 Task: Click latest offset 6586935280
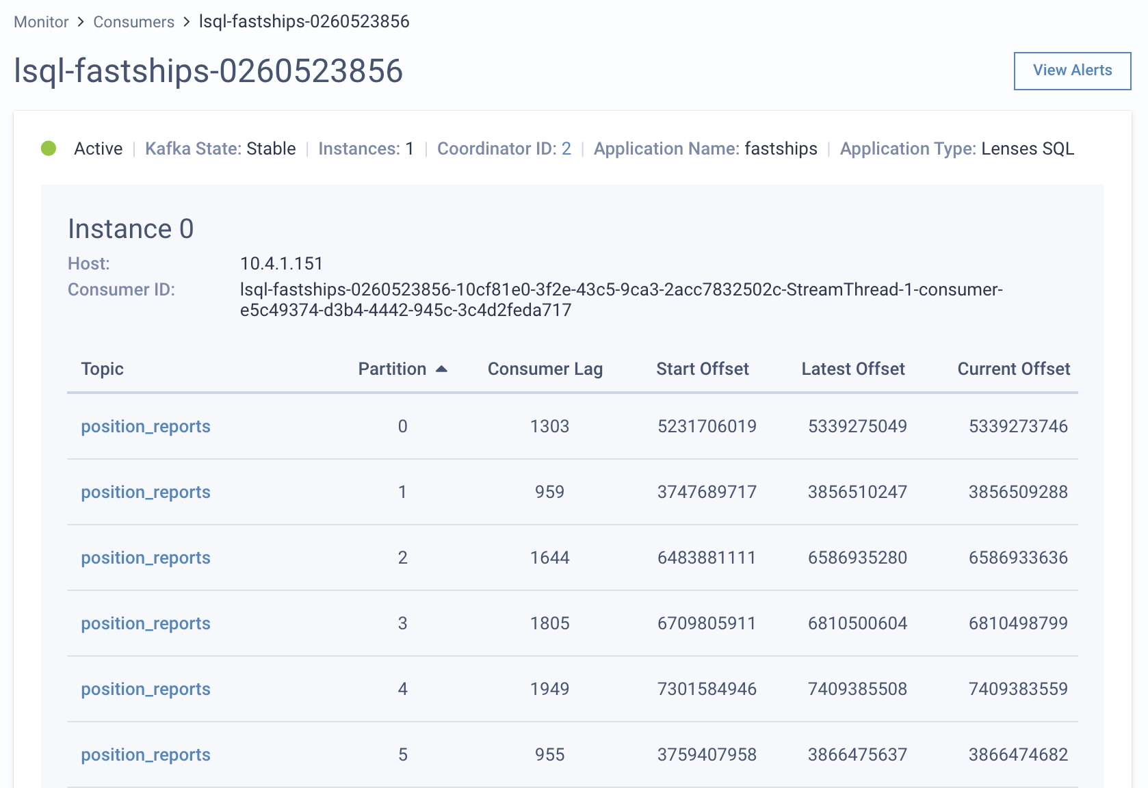[857, 557]
